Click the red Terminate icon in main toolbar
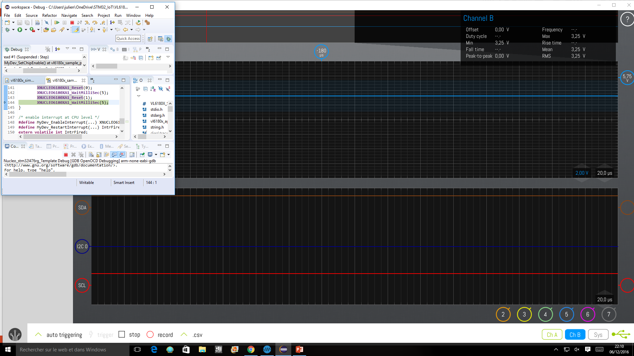Screen dimensions: 634x356 [x=72, y=22]
